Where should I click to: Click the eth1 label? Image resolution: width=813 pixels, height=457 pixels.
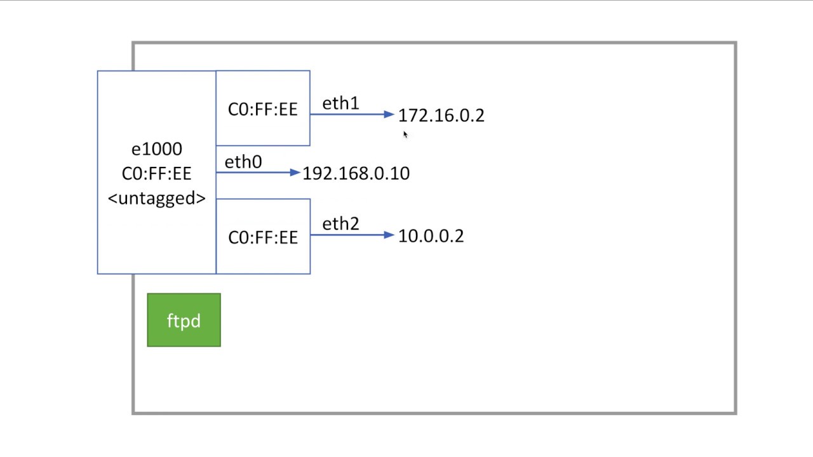click(340, 103)
